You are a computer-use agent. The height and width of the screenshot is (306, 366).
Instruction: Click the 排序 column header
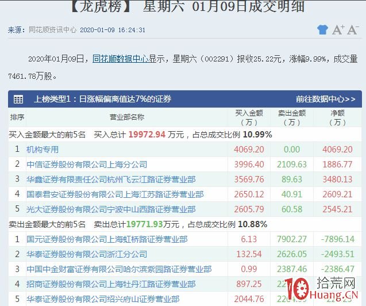pyautogui.click(x=17, y=117)
